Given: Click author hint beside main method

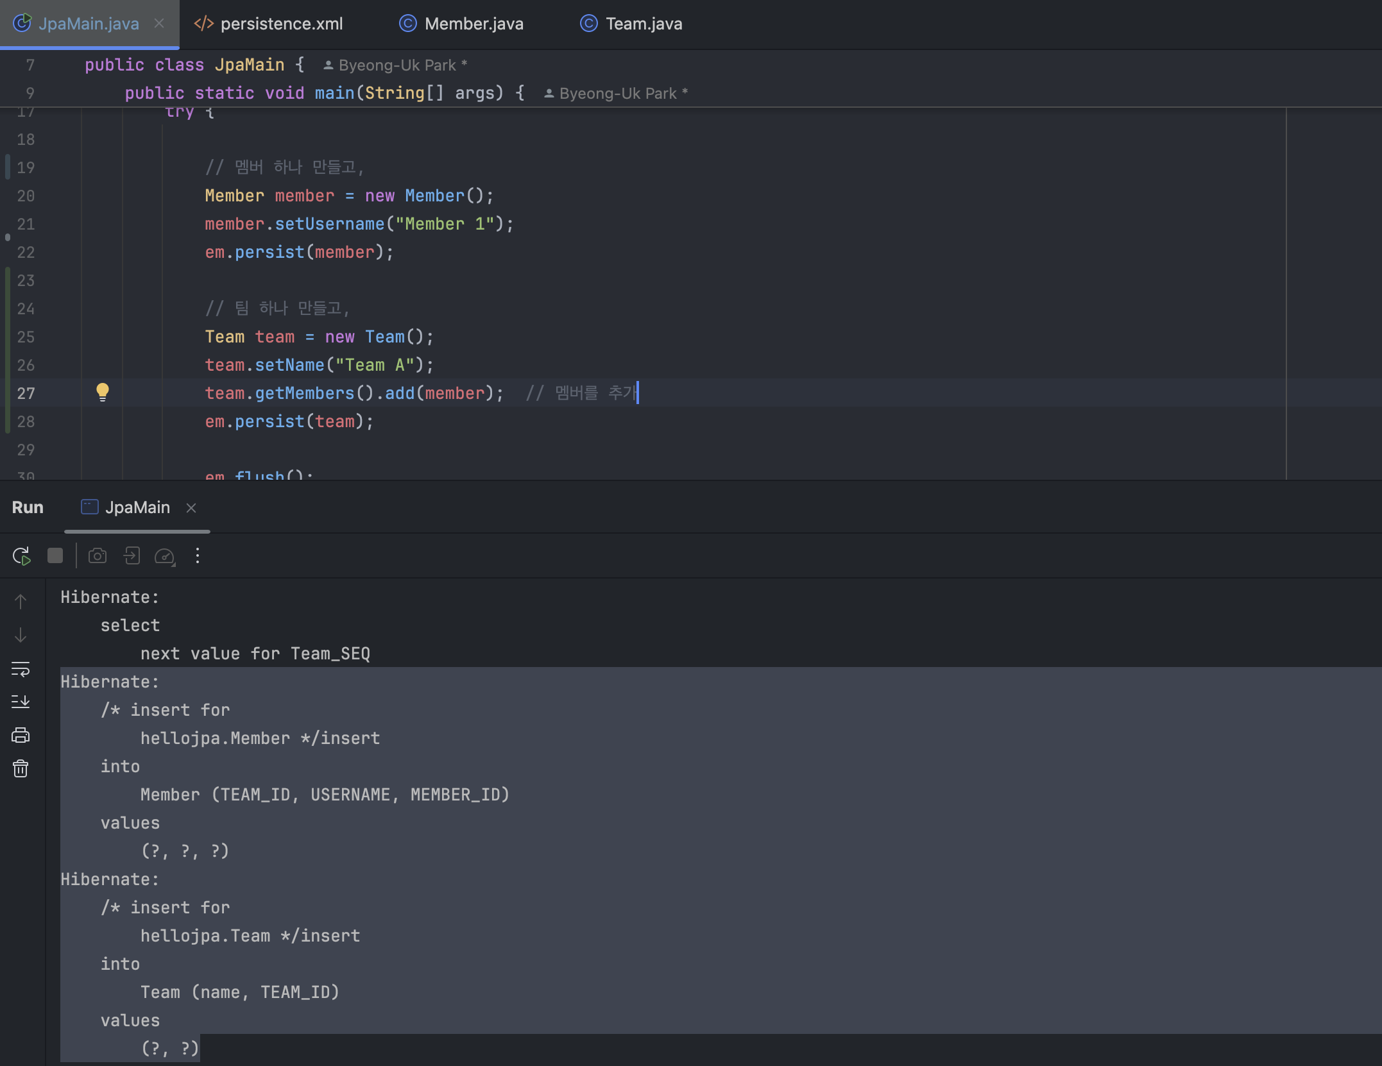Looking at the screenshot, I should click(x=616, y=94).
